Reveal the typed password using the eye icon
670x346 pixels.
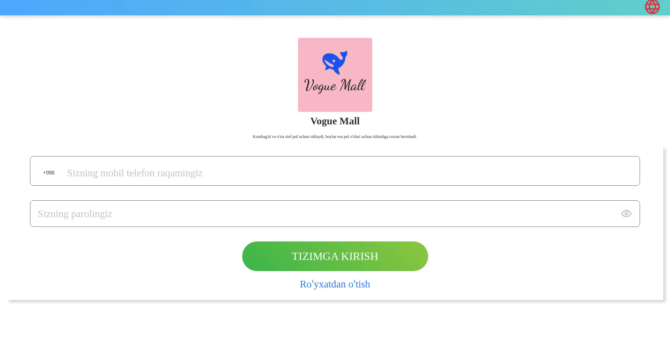pos(626,214)
